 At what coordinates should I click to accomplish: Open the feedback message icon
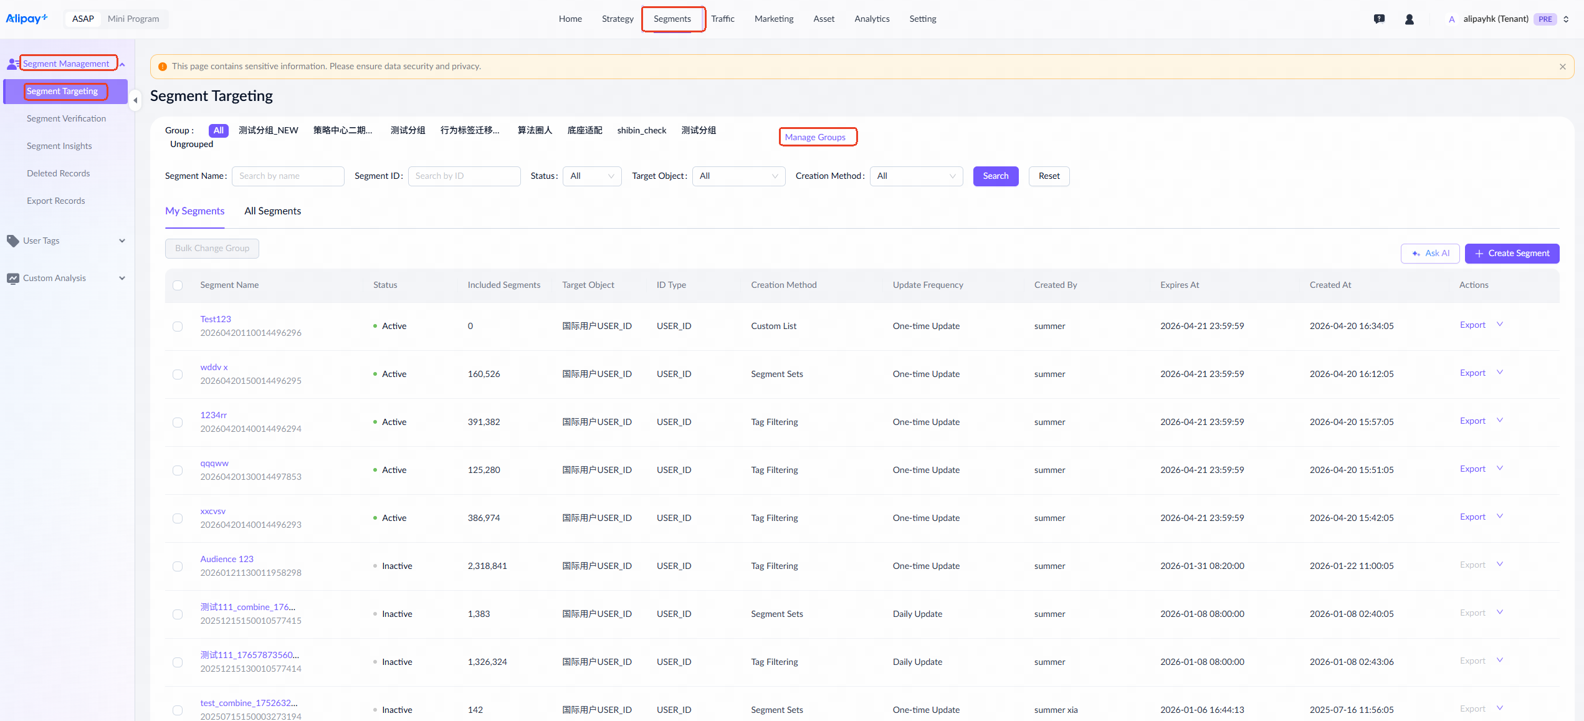[1379, 19]
